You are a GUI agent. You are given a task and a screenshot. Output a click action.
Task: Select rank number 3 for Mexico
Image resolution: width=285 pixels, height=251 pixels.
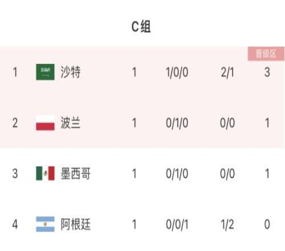(15, 173)
